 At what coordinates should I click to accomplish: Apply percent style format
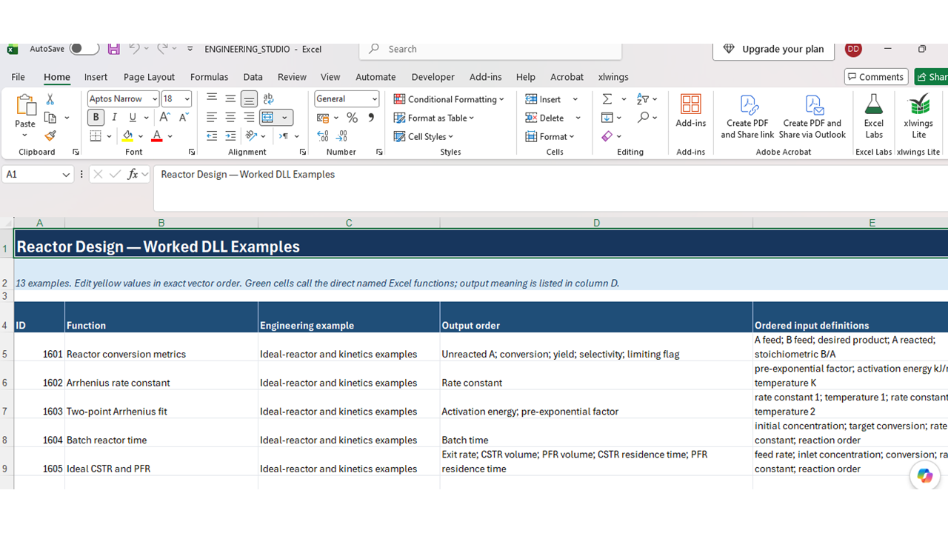pyautogui.click(x=352, y=118)
